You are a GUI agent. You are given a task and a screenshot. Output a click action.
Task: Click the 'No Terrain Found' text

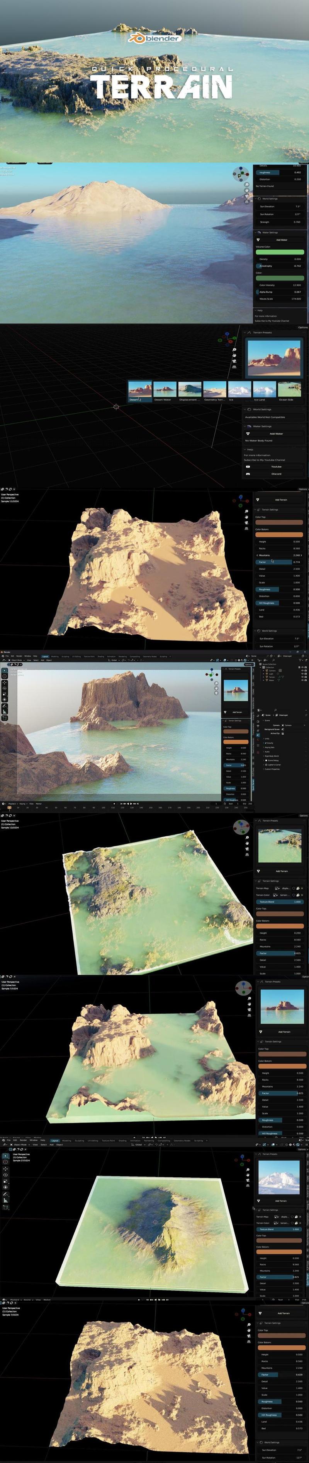coord(265,186)
